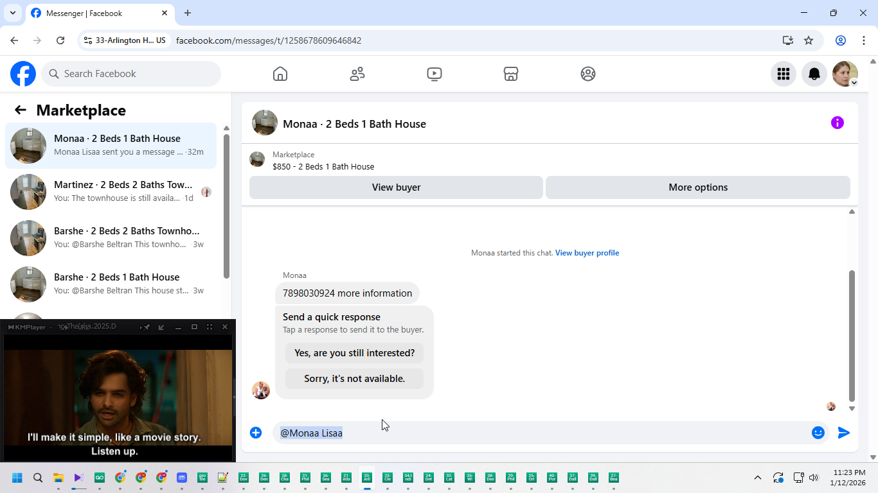878x493 pixels.
Task: Open the Friends tab icon
Action: (x=357, y=74)
